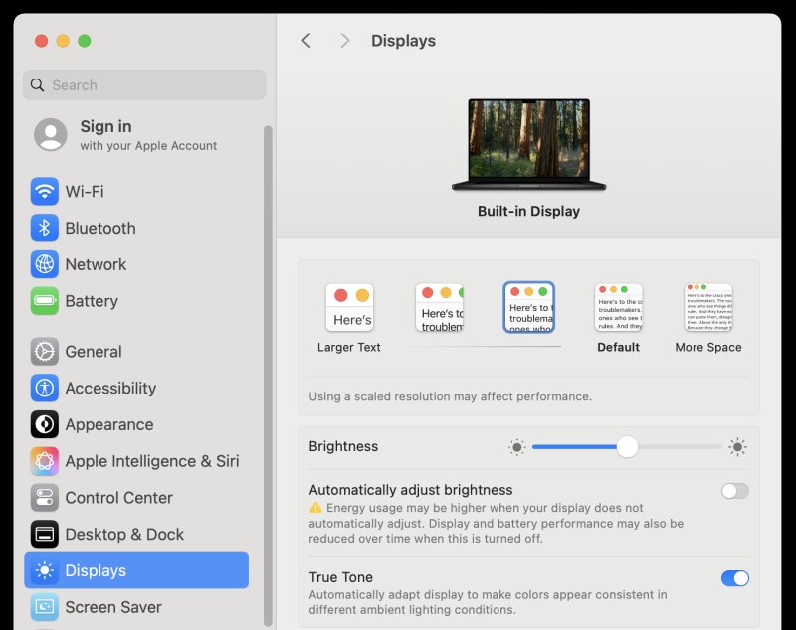Open Bluetooth settings via its icon
Viewport: 796px width, 630px height.
(x=44, y=228)
